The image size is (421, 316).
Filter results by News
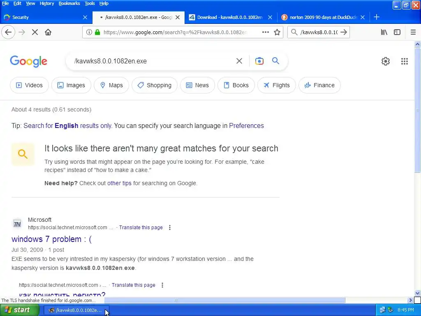pos(197,85)
